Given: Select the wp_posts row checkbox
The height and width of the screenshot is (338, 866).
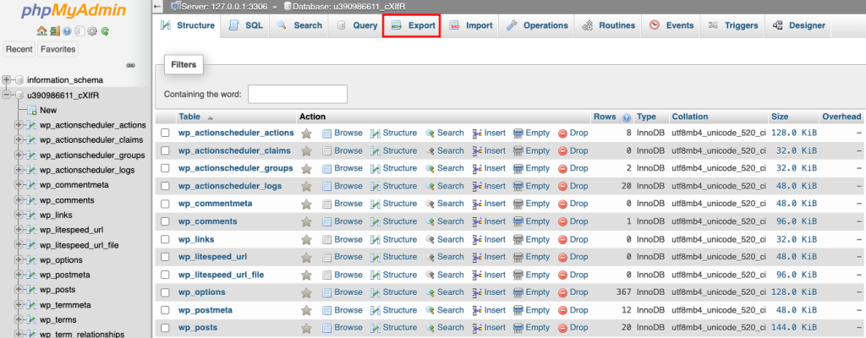Looking at the screenshot, I should [x=166, y=328].
